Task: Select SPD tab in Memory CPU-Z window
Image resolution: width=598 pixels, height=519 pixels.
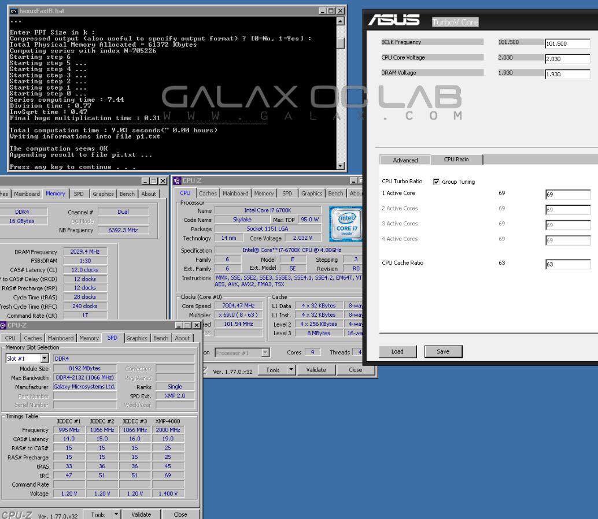Action: click(x=79, y=194)
